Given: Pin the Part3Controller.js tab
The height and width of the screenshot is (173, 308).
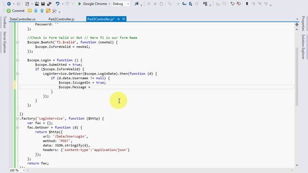Looking at the screenshot, I should [118, 19].
